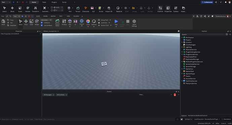Open the Terrain Editor
This screenshot has height=125, width=232.
57,23
